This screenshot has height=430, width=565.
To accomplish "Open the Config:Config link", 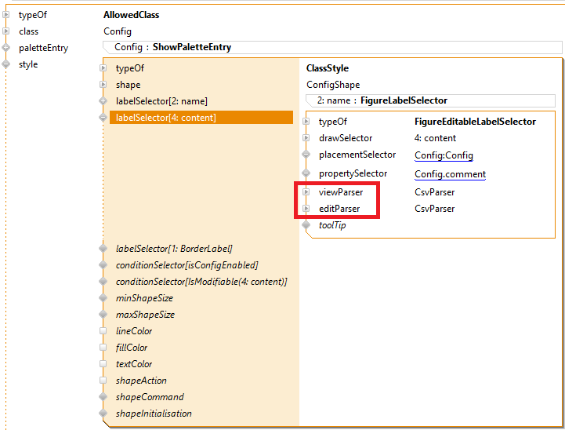I will (x=444, y=155).
